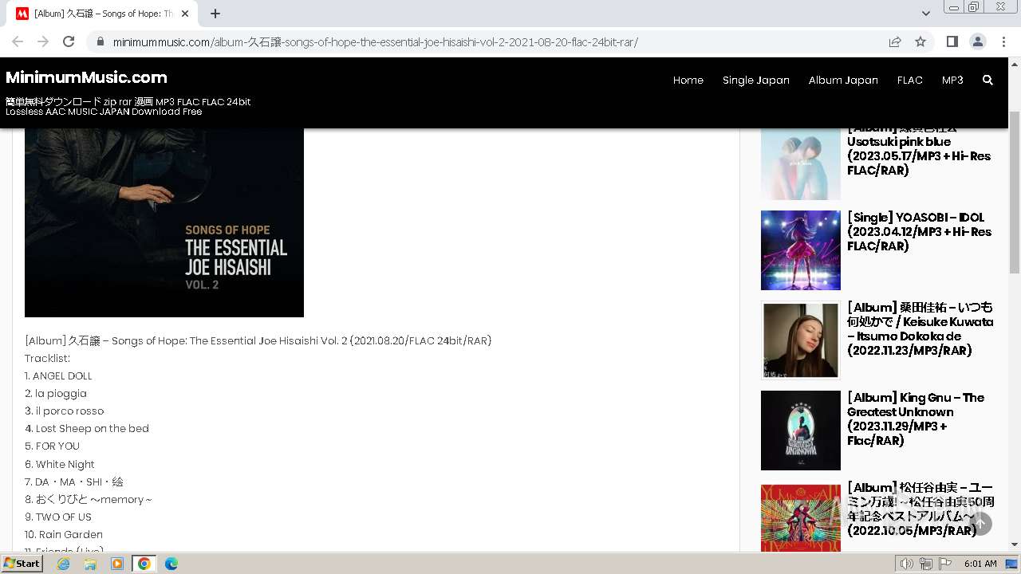
Task: Open the Single Japan menu item
Action: pos(755,80)
